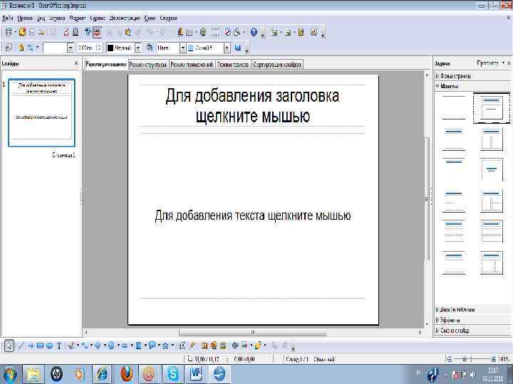The width and height of the screenshot is (513, 384).
Task: Click the Shadow icon in line toolbar
Action: (x=238, y=48)
